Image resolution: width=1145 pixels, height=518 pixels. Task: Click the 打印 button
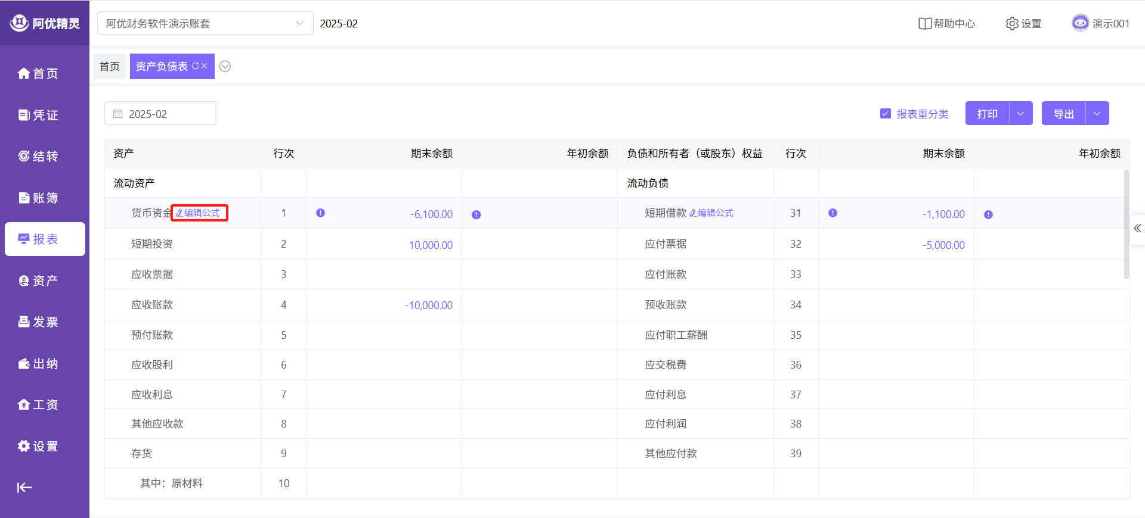(x=987, y=114)
